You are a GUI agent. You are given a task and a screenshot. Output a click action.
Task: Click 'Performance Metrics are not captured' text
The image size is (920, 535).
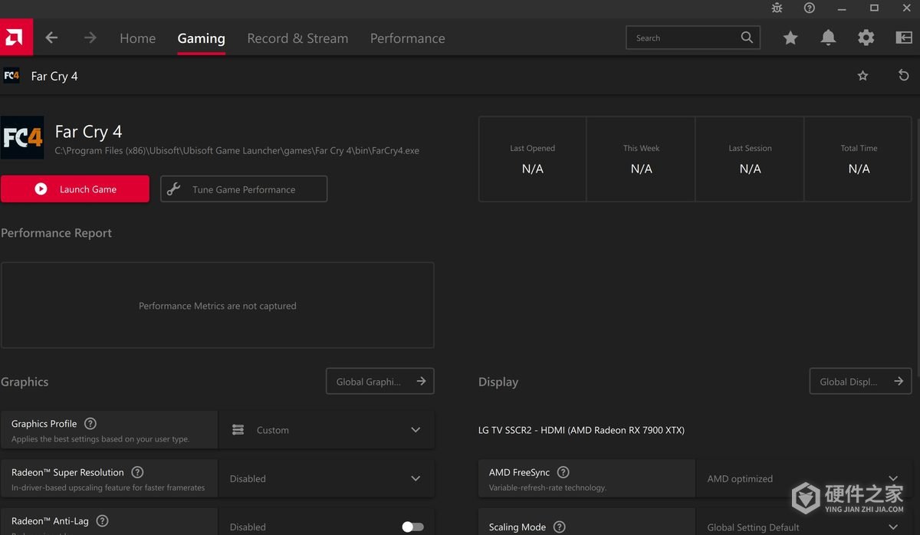(x=217, y=306)
